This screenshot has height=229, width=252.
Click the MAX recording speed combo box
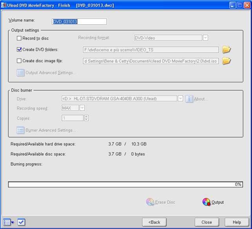(70, 108)
